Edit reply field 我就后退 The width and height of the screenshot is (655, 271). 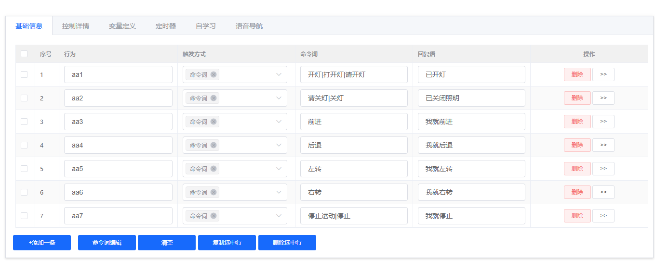tap(471, 145)
